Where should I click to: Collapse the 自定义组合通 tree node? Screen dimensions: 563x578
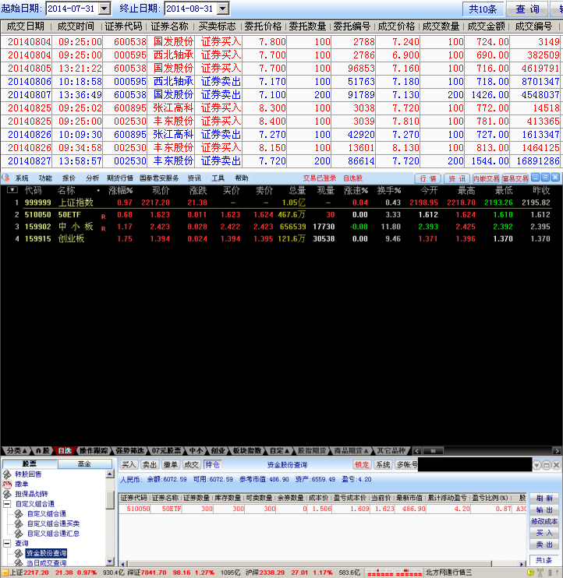[7, 504]
